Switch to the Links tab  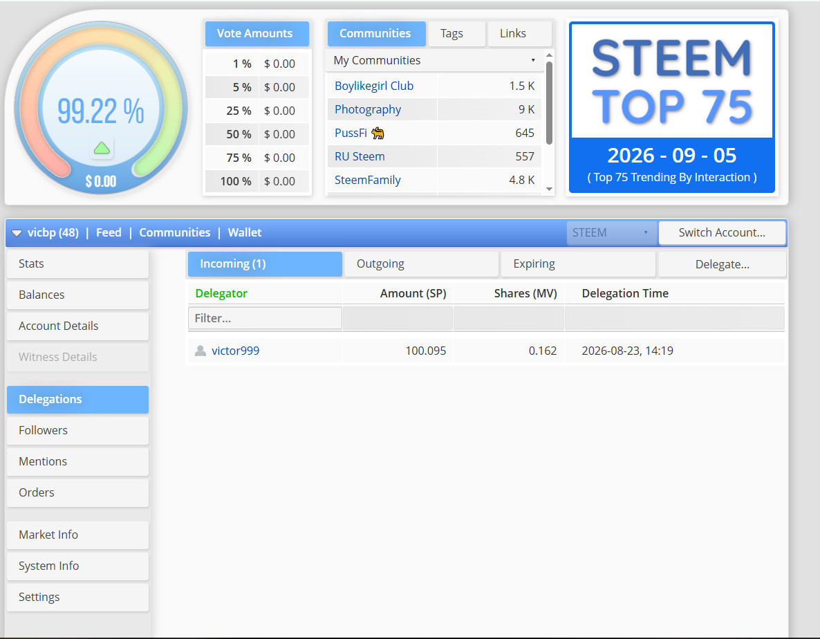pos(513,33)
